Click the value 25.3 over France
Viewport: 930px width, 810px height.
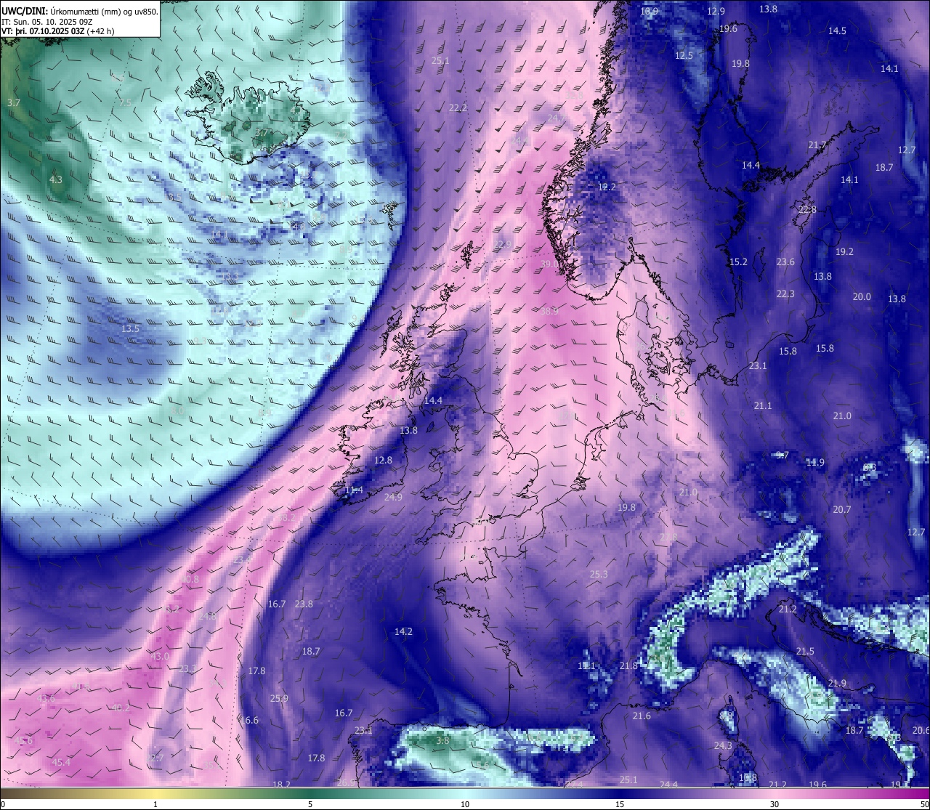pyautogui.click(x=599, y=575)
